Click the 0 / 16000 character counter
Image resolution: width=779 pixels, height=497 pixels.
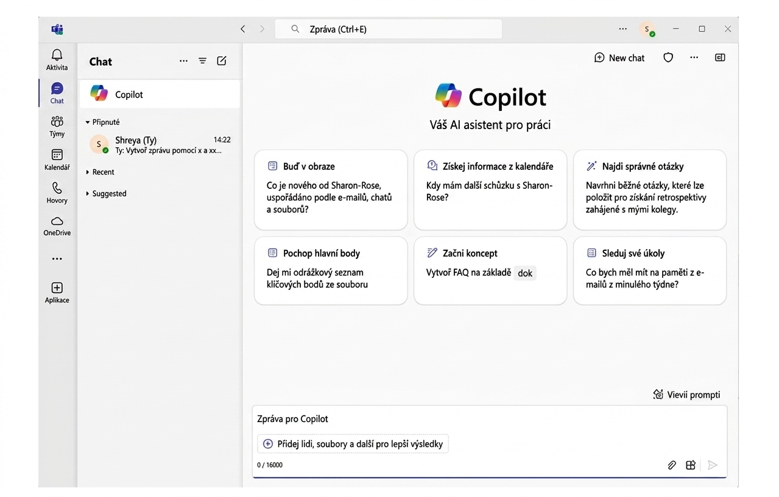point(270,465)
